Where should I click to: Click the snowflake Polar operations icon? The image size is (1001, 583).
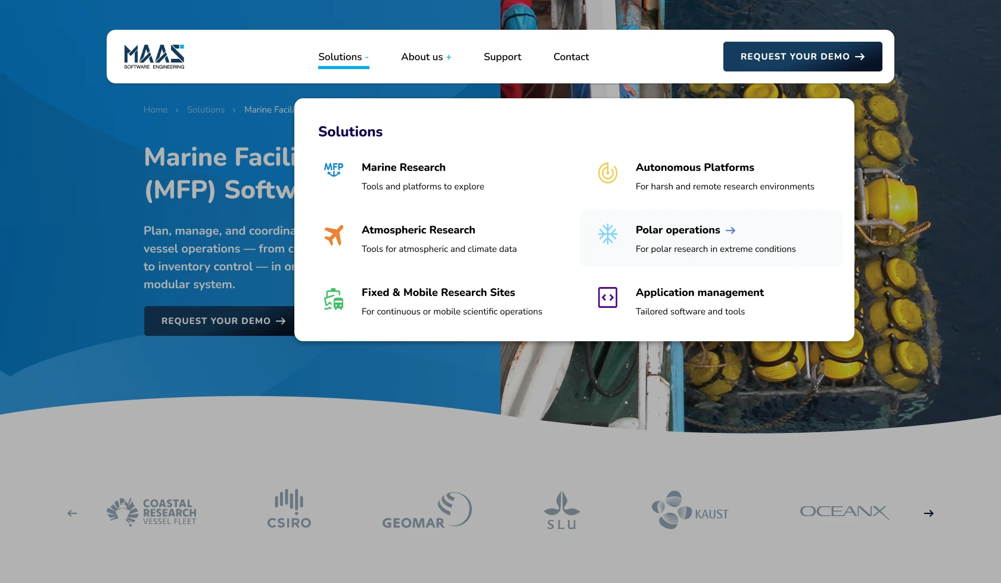[608, 234]
